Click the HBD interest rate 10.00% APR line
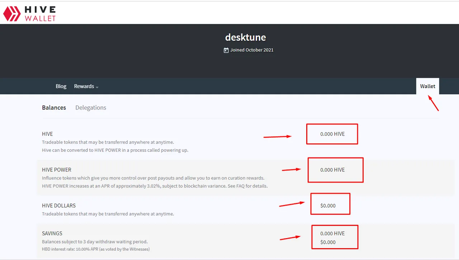 pyautogui.click(x=96, y=249)
